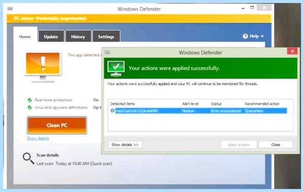Click Show details >> button in dialog
The image size is (304, 192).
125,145
